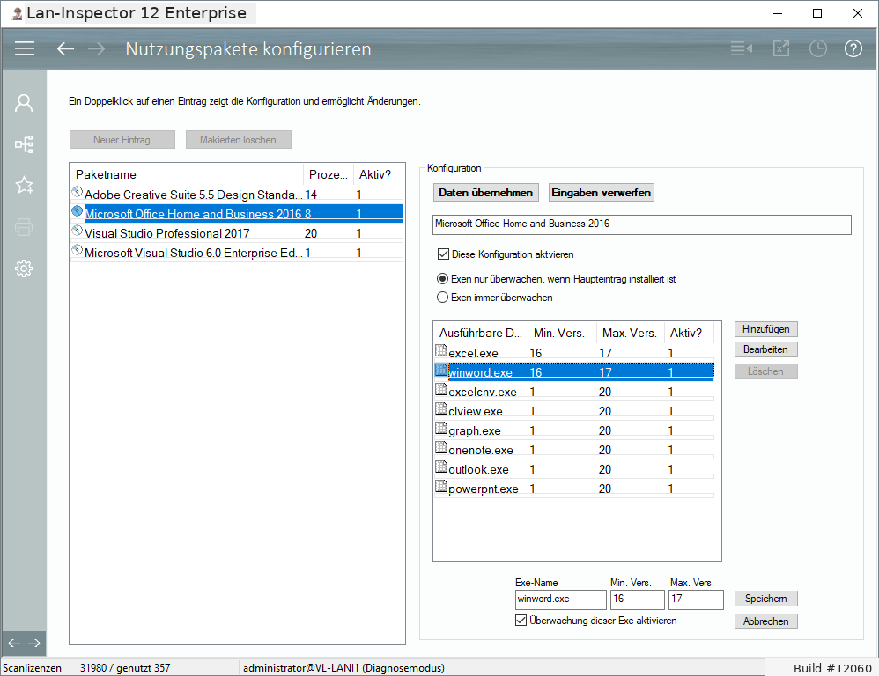The image size is (879, 676).
Task: Click the Microsoft Office Home and Business icon
Action: [x=78, y=212]
